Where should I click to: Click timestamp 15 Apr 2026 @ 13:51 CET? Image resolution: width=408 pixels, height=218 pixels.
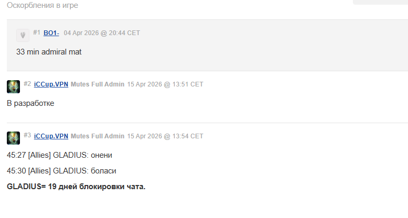[x=165, y=84]
